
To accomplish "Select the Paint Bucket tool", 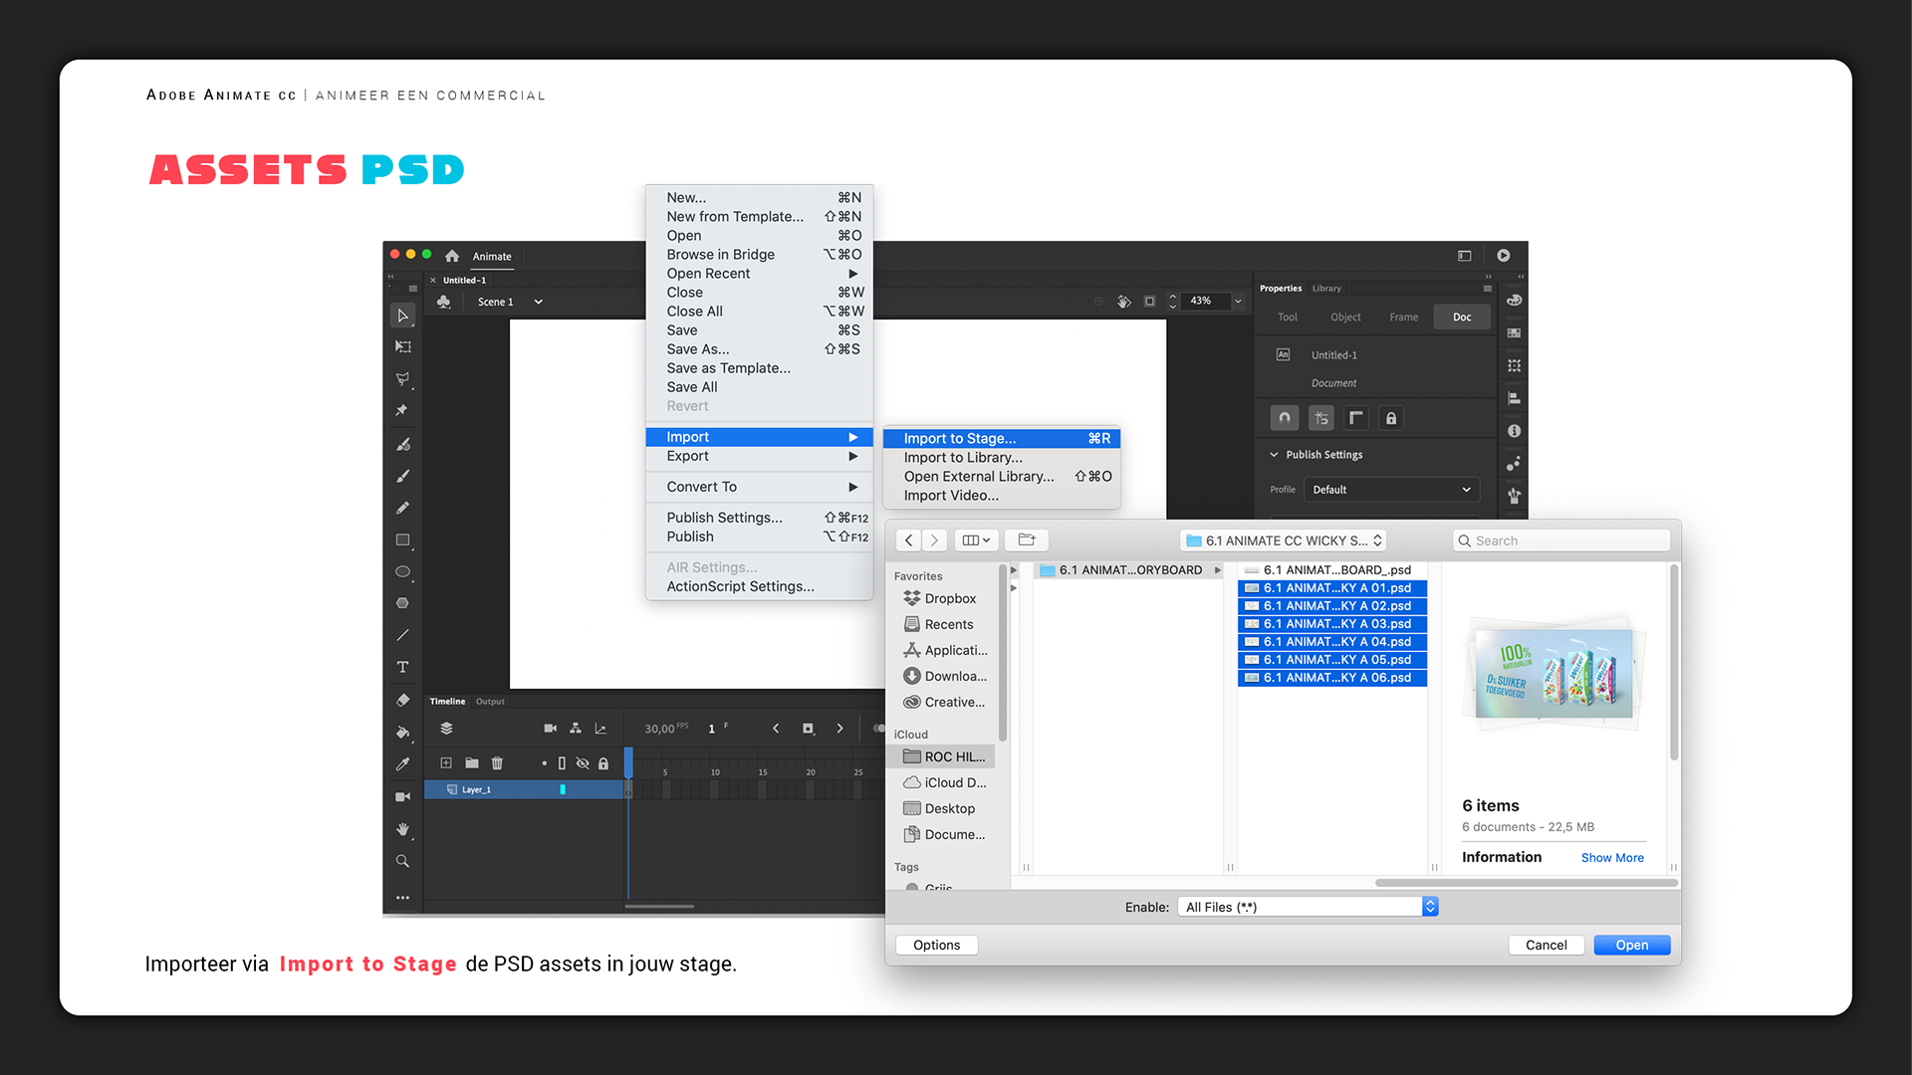I will (x=402, y=733).
